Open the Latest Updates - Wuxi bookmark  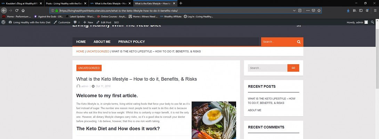coord(80,16)
